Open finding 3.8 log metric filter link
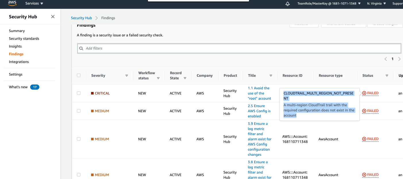 coord(260,170)
